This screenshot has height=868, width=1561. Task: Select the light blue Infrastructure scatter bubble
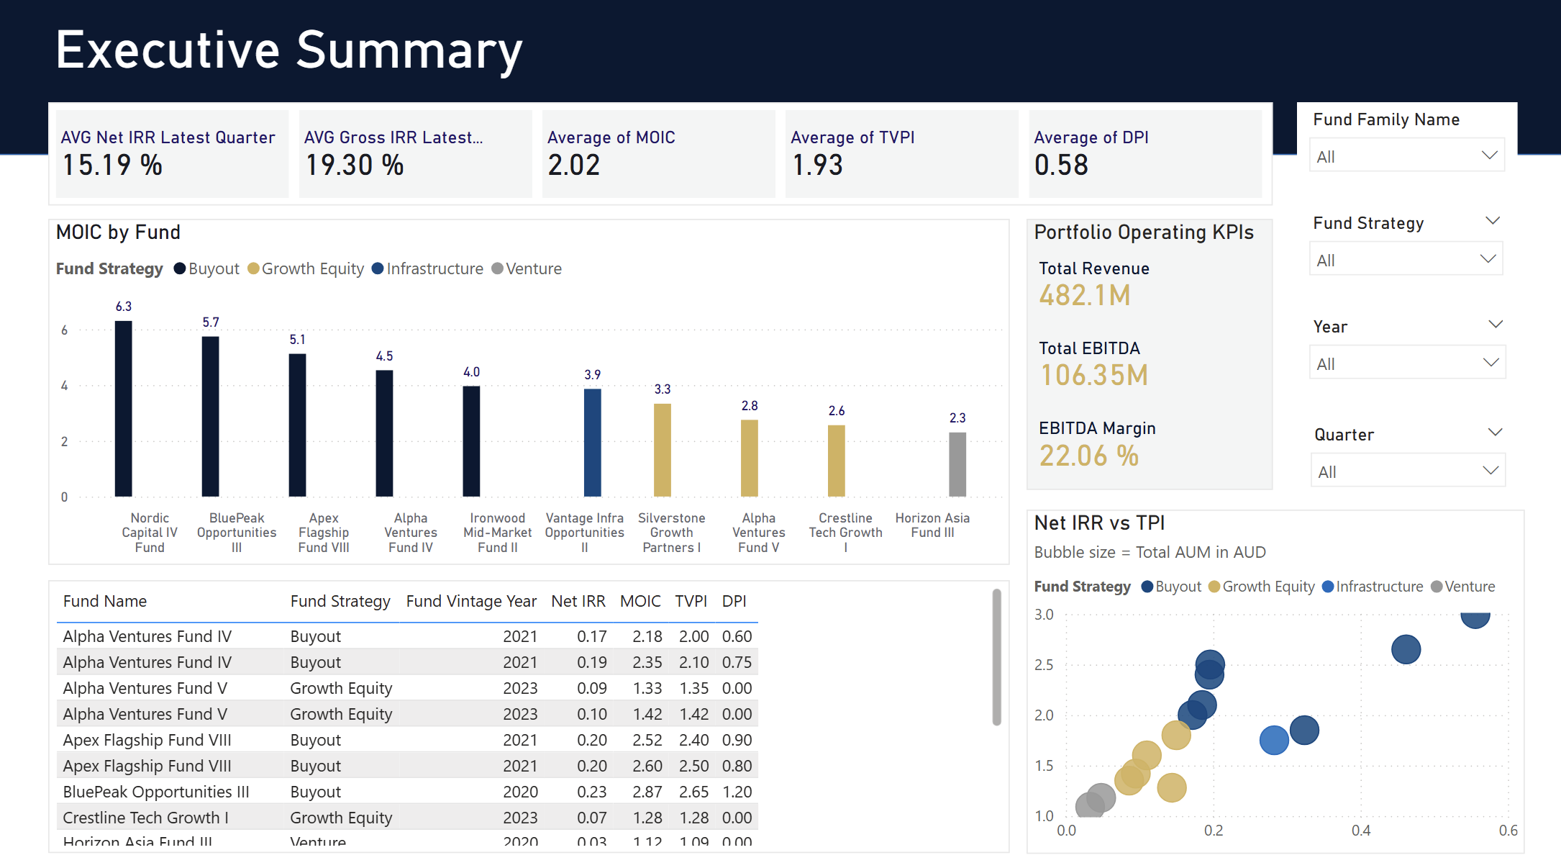pos(1274,740)
